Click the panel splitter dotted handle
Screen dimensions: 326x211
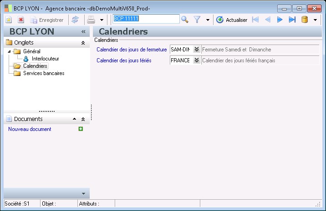(91, 112)
